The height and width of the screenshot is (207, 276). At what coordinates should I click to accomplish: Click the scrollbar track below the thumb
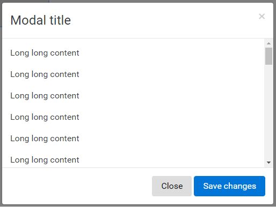(x=268, y=111)
